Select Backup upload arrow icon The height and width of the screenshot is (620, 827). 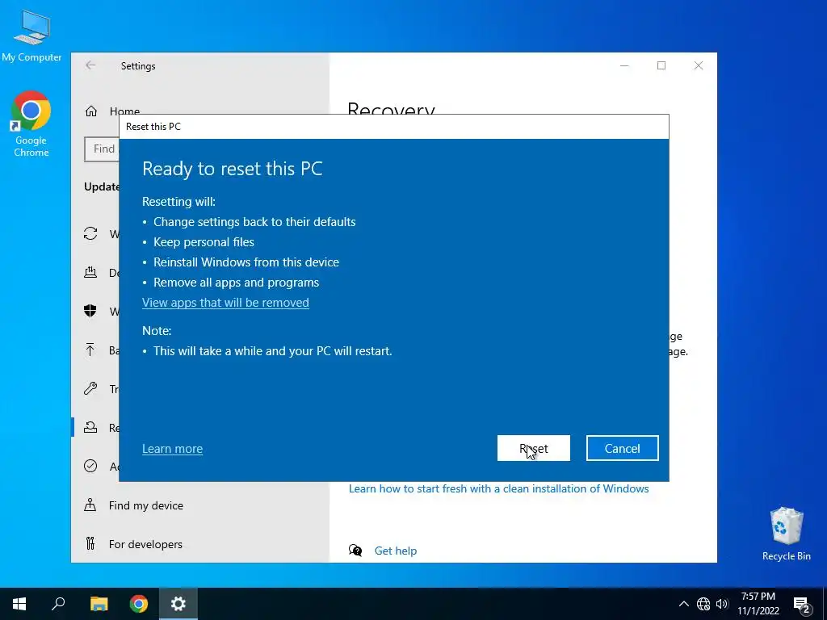point(90,350)
